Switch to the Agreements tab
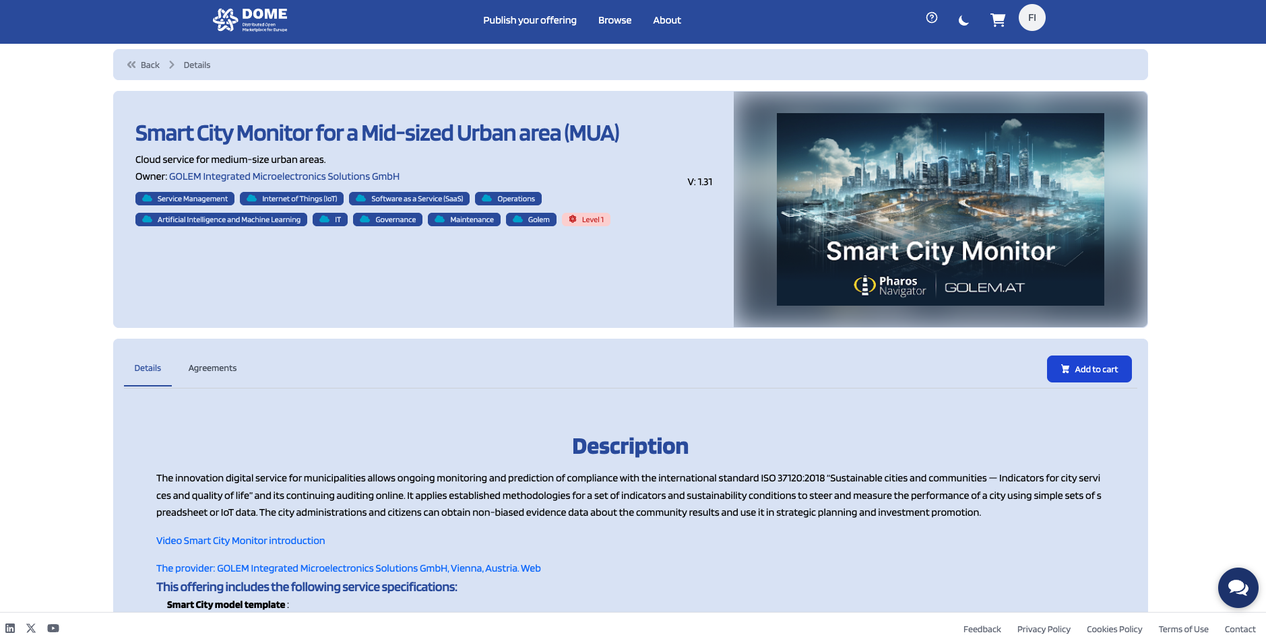 coord(212,368)
